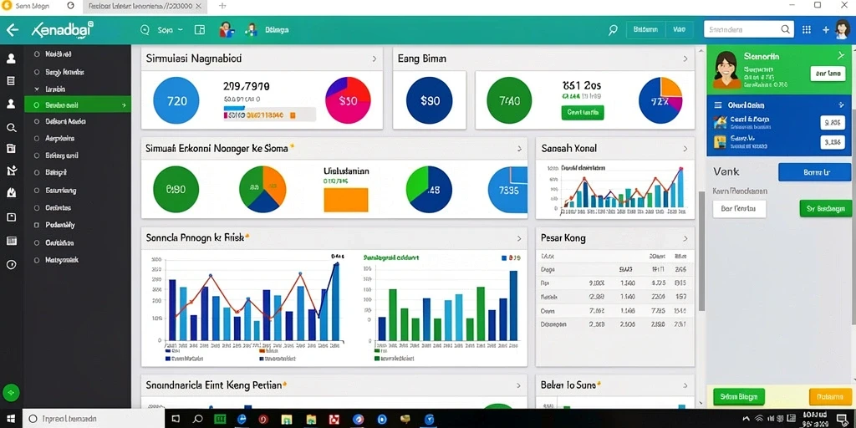The image size is (856, 428).
Task: Open the layout panel icon in header
Action: [199, 30]
